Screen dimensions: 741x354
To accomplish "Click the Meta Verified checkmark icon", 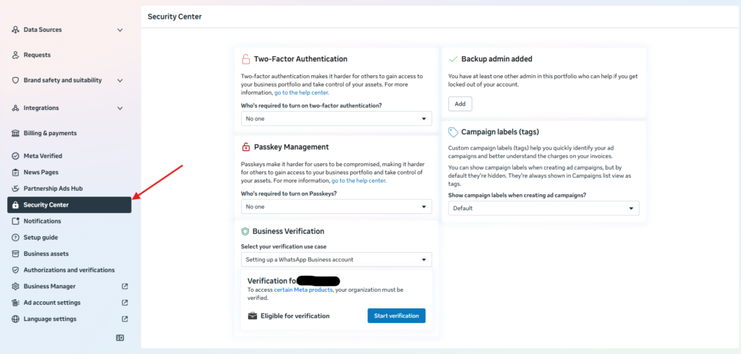I will click(x=16, y=156).
